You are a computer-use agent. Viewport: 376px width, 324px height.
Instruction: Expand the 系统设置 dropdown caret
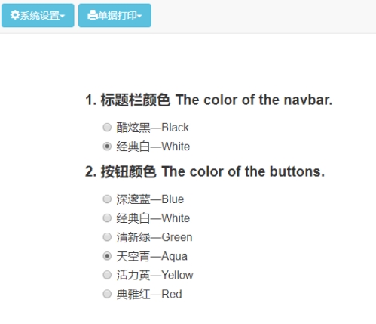(63, 16)
